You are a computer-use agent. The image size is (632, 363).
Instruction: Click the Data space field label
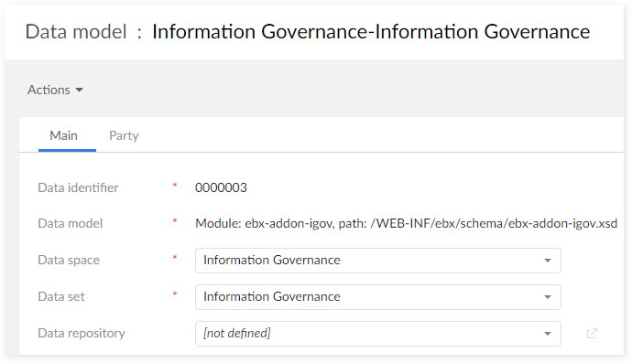click(x=69, y=260)
